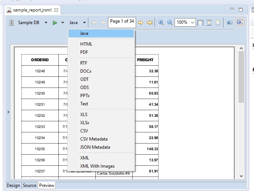This screenshot has width=254, height=191.
Task: Choose XLSx in the format menu
Action: pos(101,122)
